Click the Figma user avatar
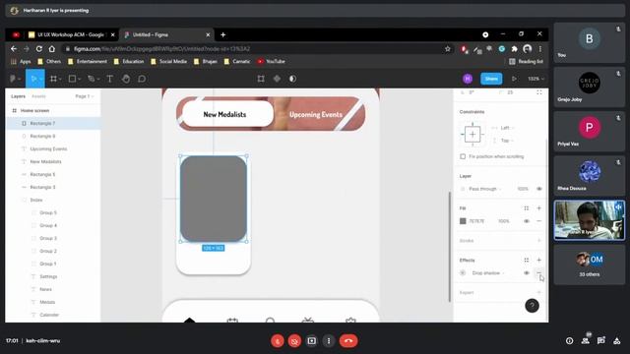Viewport: 630px width, 354px height. [468, 79]
